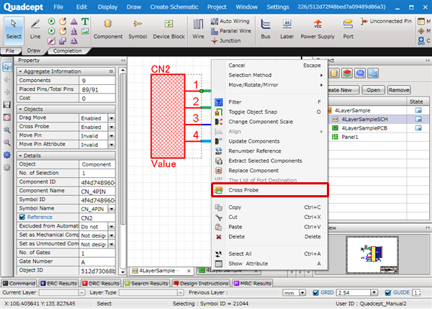Click the zoom in magnifier in sidebar
This screenshot has height=309, width=432.
click(7, 130)
